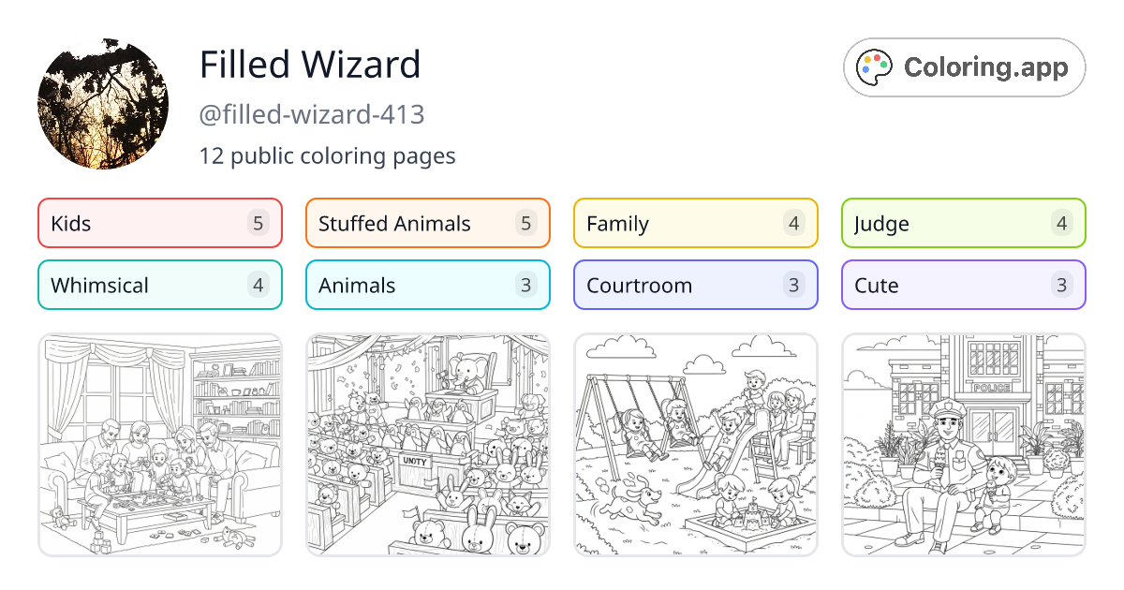Select the Animals tag

click(427, 285)
